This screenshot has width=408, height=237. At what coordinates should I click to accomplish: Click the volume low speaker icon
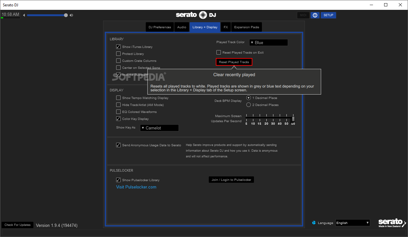click(24, 15)
